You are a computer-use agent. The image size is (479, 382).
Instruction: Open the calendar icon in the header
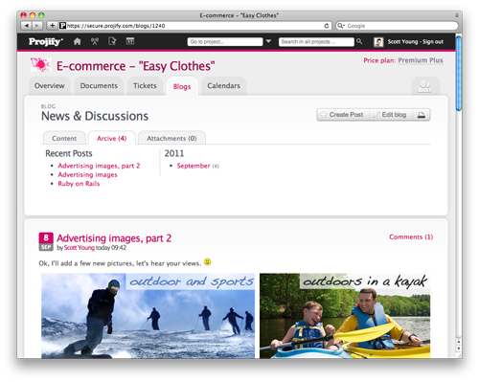tap(130, 41)
